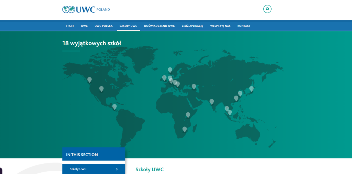Select the map pin in the southwestern United States
This screenshot has width=352, height=174.
pyautogui.click(x=101, y=89)
